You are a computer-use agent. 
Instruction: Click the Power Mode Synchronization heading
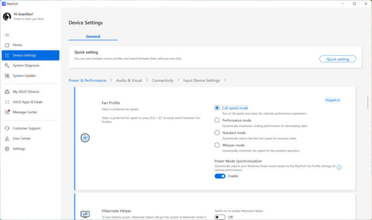(238, 161)
